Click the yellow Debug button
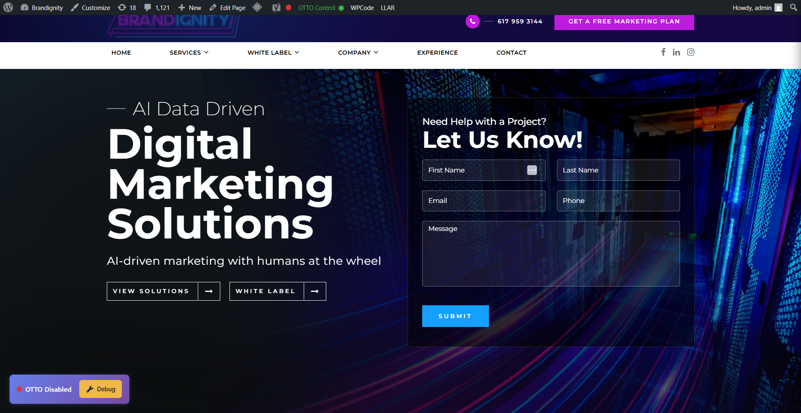This screenshot has width=801, height=413. [101, 389]
